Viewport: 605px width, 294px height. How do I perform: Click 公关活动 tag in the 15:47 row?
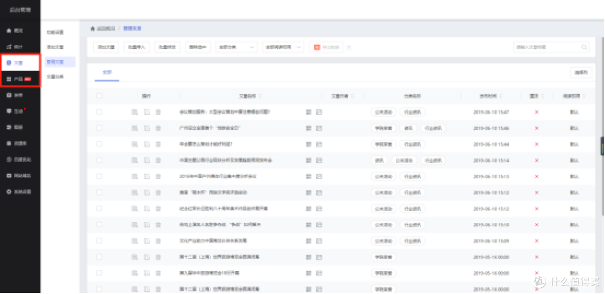[x=384, y=112]
